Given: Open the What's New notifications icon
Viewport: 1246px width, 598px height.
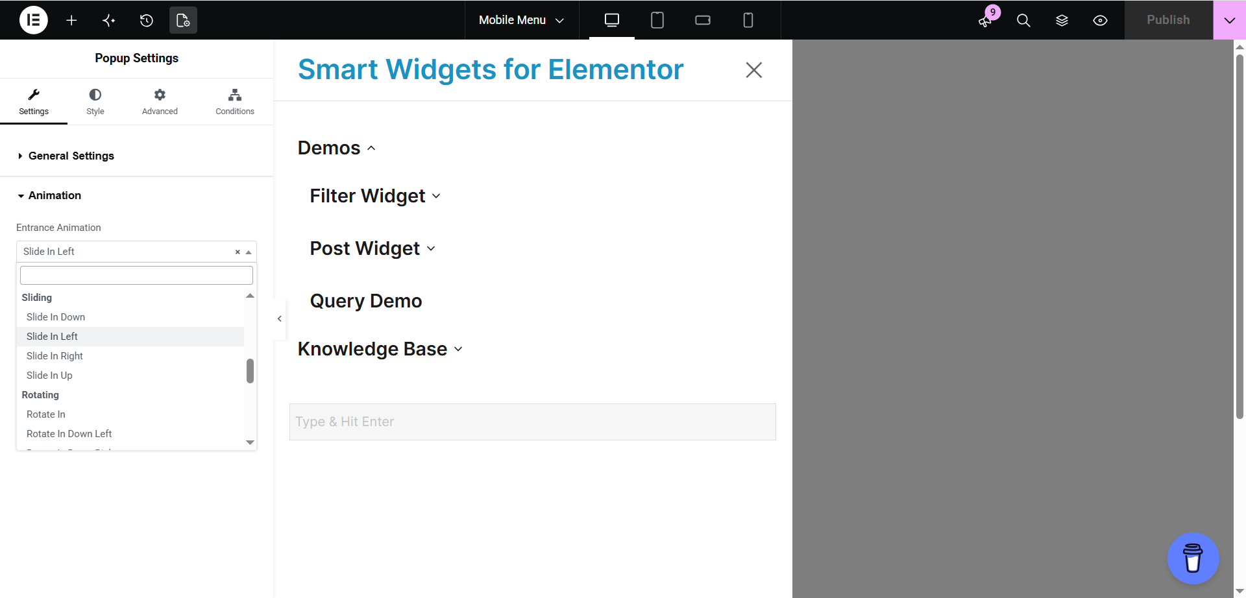Looking at the screenshot, I should 985,20.
